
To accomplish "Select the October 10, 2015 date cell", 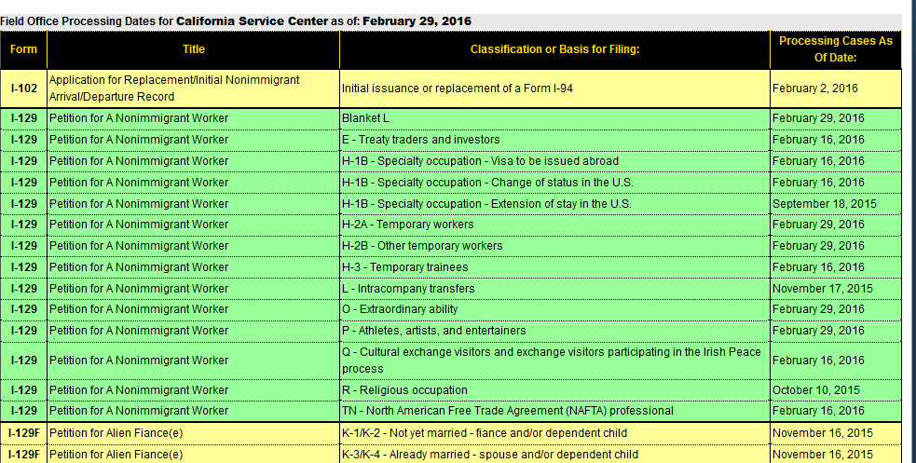I will pos(835,390).
